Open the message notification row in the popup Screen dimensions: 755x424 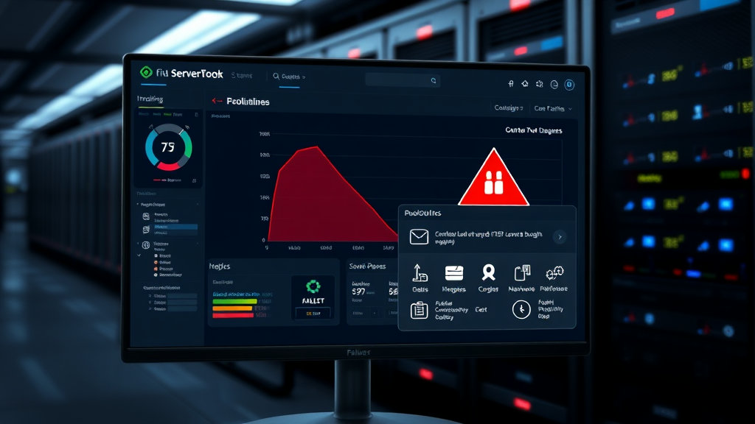click(487, 237)
